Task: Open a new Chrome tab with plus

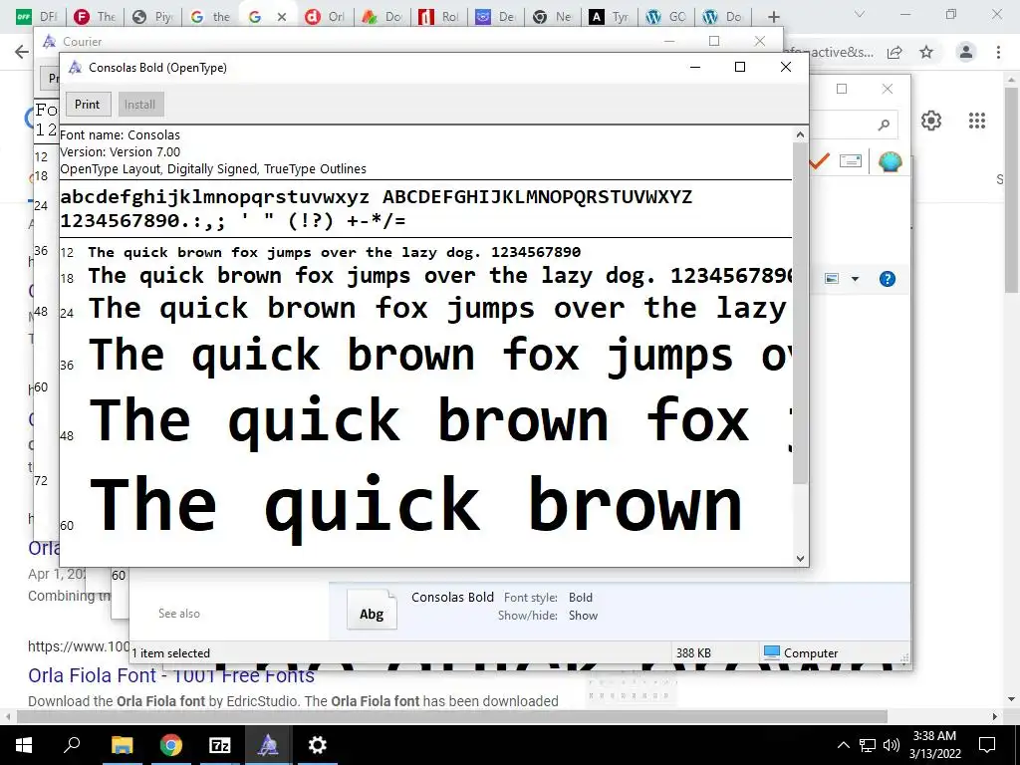Action: pyautogui.click(x=773, y=17)
